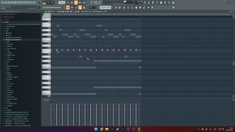
Task: Open the mixer faders icon in toolbar
Action: tap(128, 7)
